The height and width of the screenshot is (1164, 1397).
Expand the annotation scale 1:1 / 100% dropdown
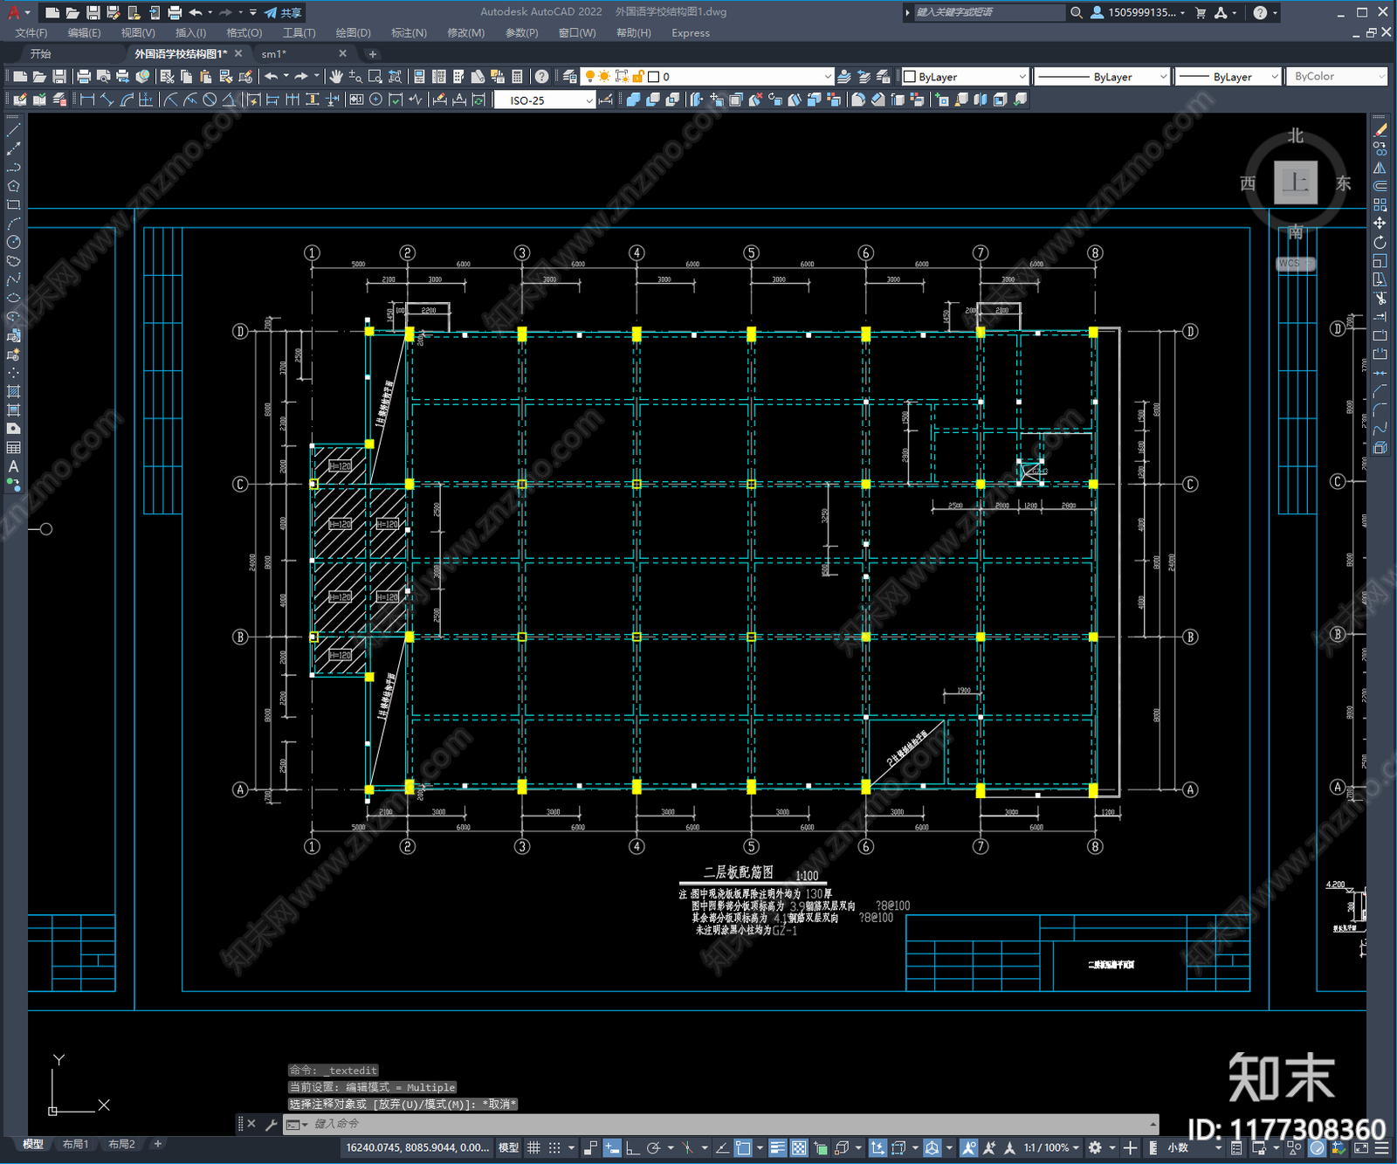1051,1147
